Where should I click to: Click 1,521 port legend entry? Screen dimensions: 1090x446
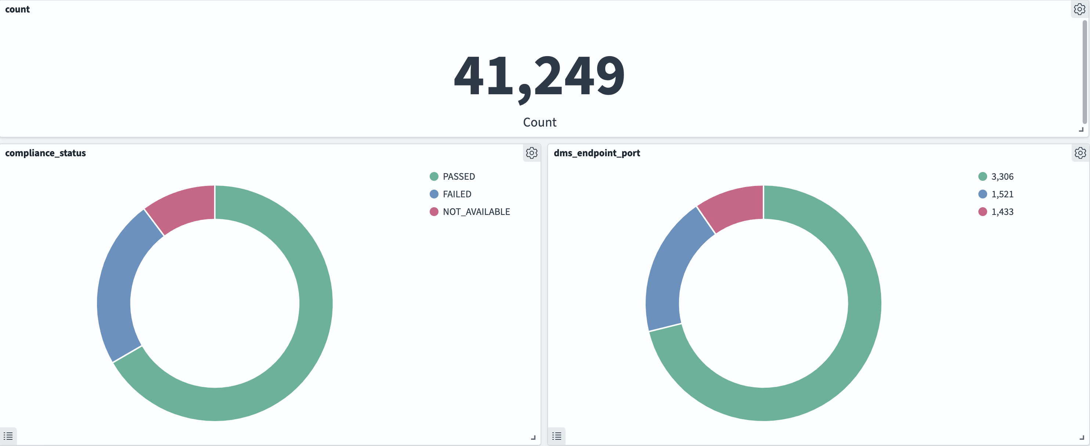tap(1002, 194)
